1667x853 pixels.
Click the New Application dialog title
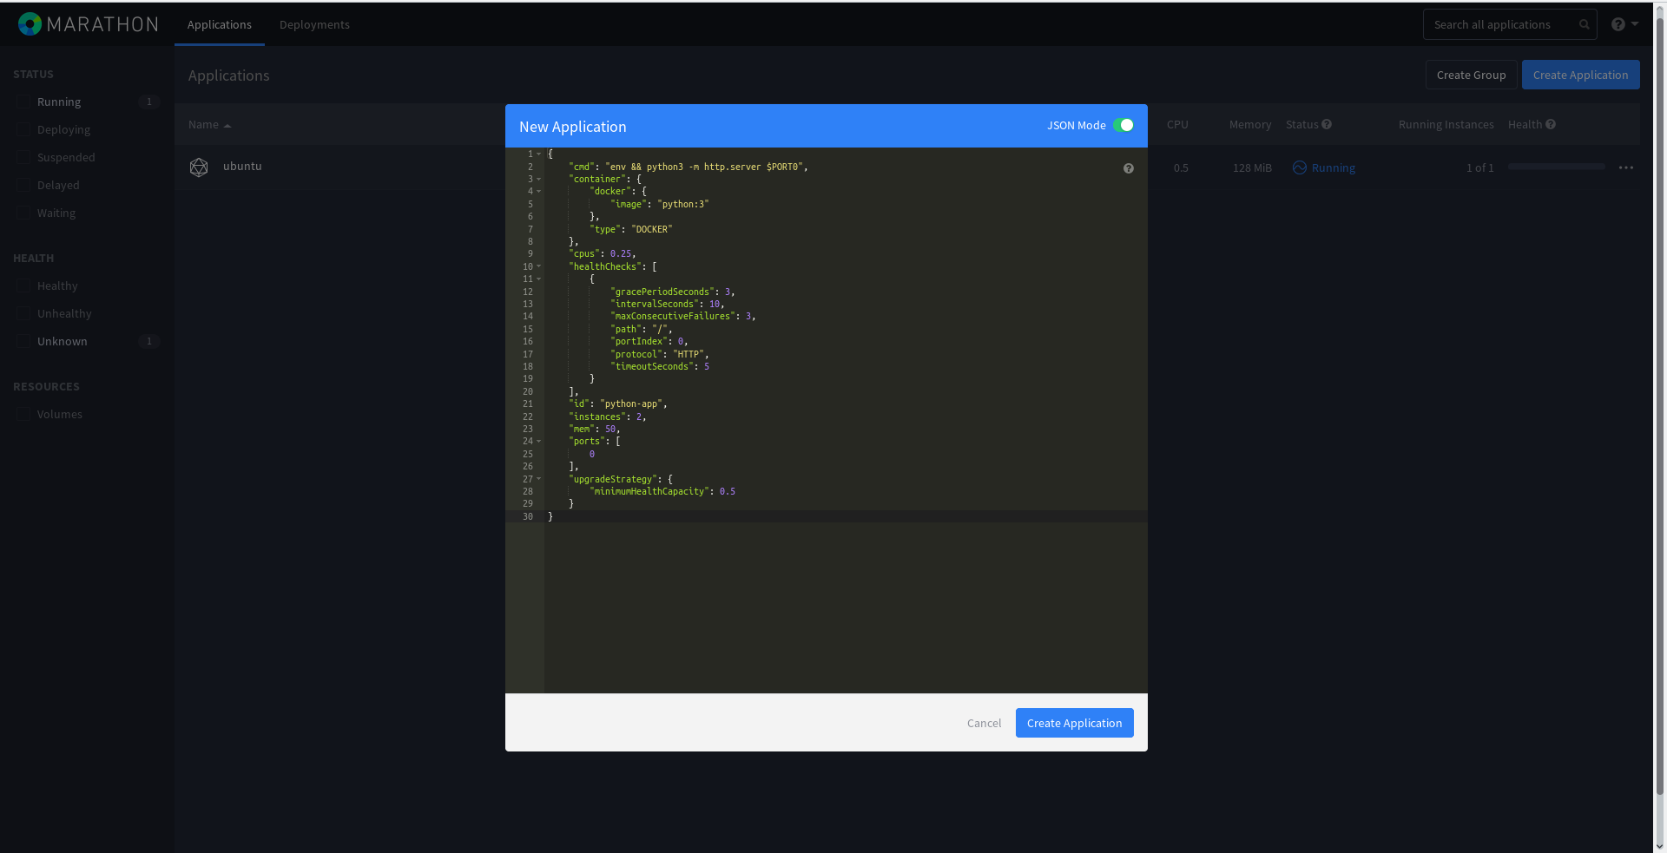[x=573, y=127]
